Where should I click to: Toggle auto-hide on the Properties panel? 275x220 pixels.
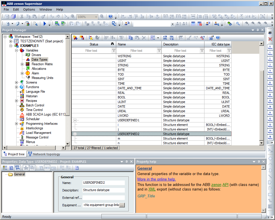(x=127, y=162)
